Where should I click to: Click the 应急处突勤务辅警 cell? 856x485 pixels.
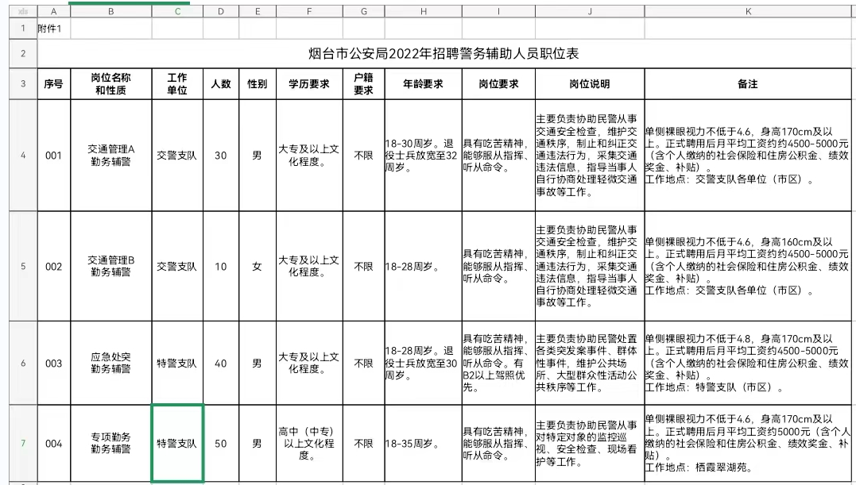coord(110,363)
